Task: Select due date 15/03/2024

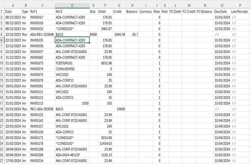Action: click(x=222, y=115)
